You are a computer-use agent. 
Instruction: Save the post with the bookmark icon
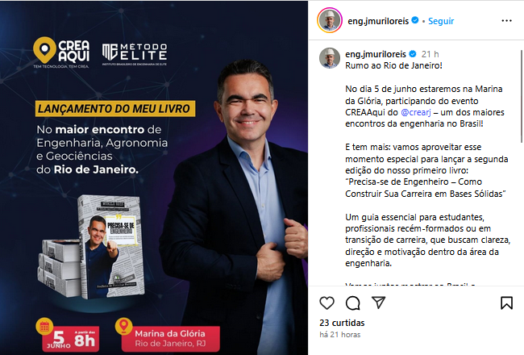coord(506,303)
